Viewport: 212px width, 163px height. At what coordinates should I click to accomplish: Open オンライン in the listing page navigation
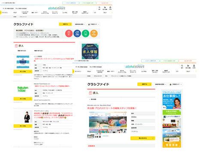pyautogui.click(x=5, y=12)
